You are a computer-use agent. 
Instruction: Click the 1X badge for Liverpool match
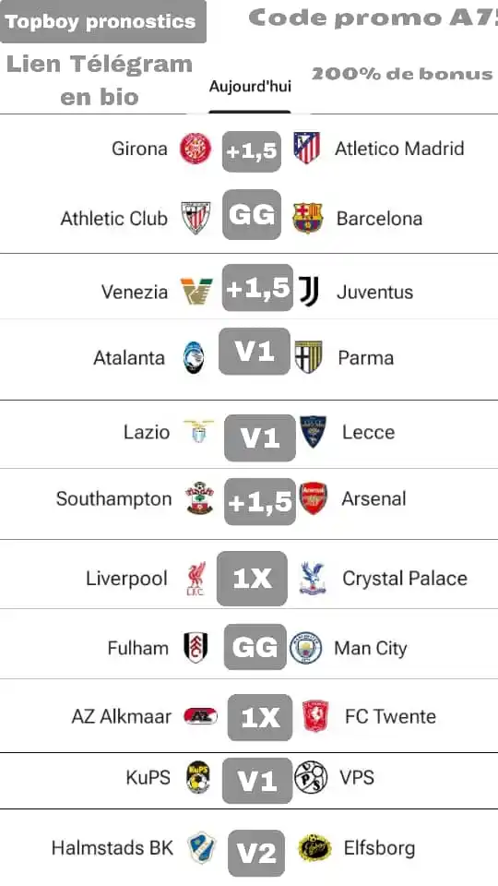[252, 579]
